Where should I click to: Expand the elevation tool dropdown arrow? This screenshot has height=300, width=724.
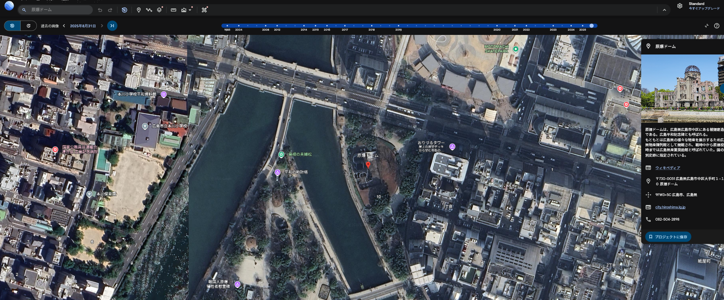(190, 10)
